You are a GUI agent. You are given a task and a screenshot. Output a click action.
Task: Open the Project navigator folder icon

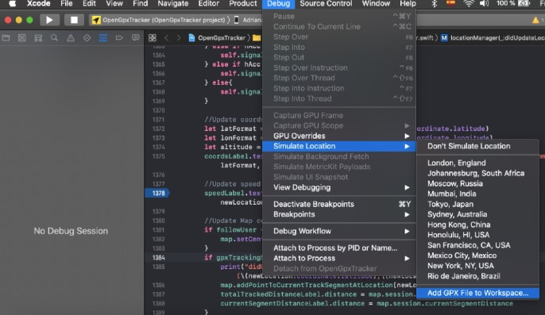pos(6,38)
